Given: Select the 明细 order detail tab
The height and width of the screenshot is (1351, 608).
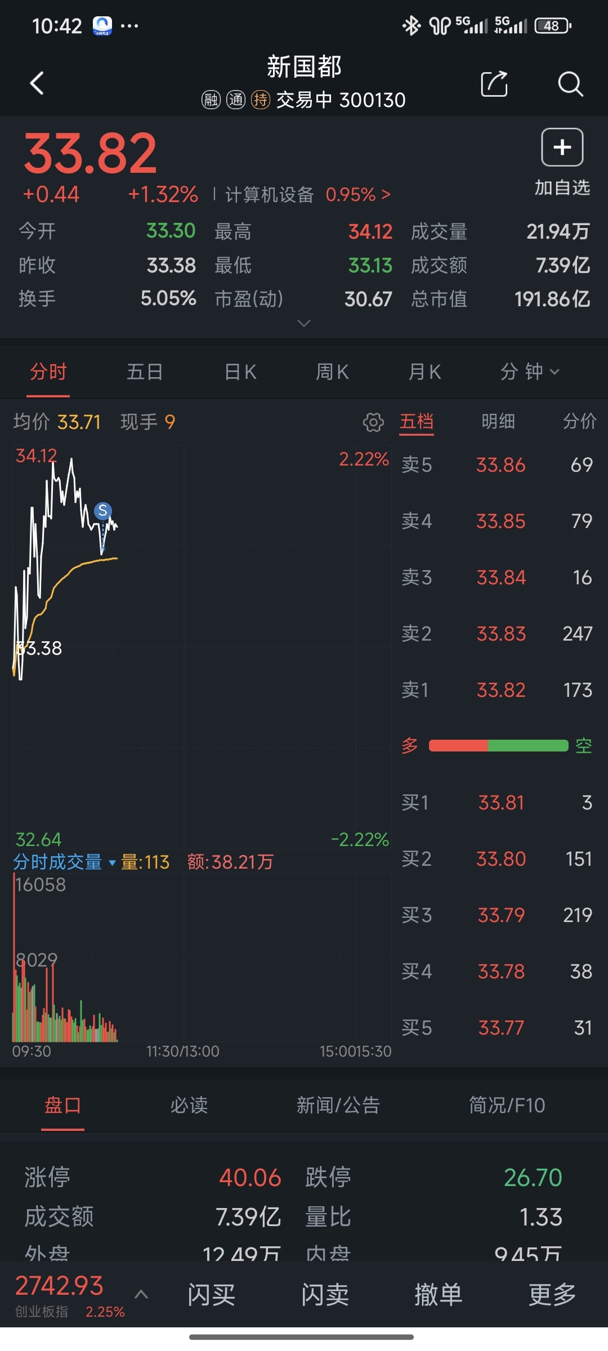Looking at the screenshot, I should tap(498, 421).
